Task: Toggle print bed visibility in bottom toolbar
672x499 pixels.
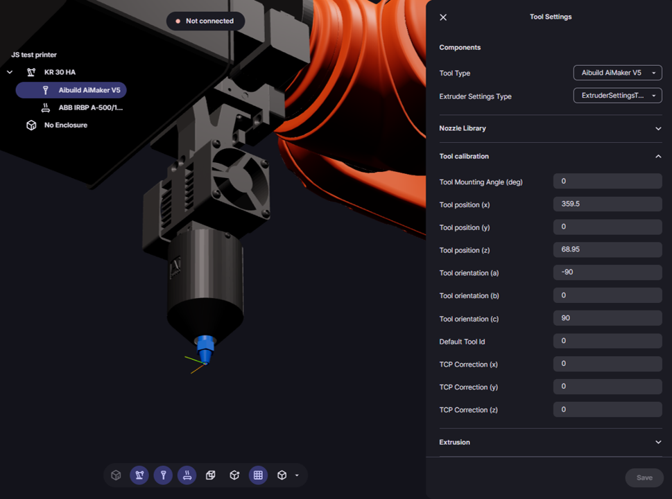Action: pos(187,475)
